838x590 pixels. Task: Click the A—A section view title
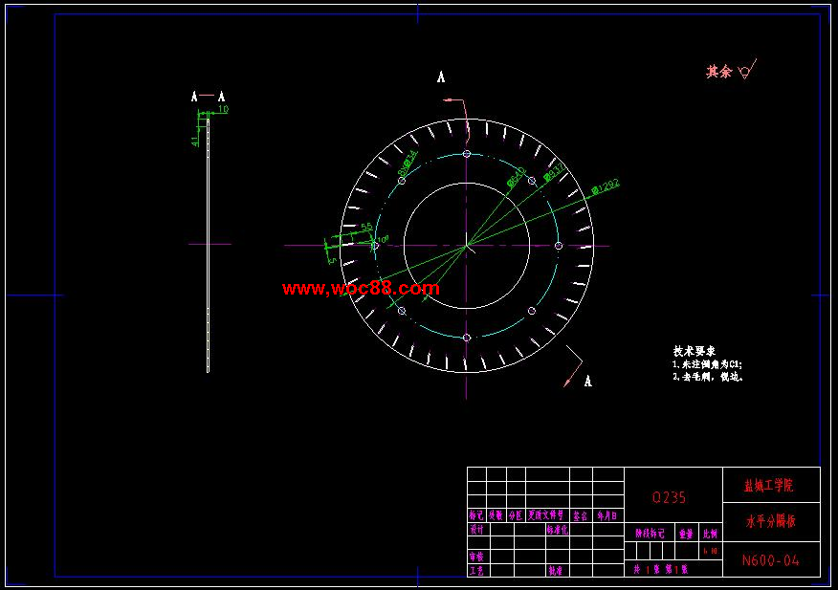pos(208,97)
